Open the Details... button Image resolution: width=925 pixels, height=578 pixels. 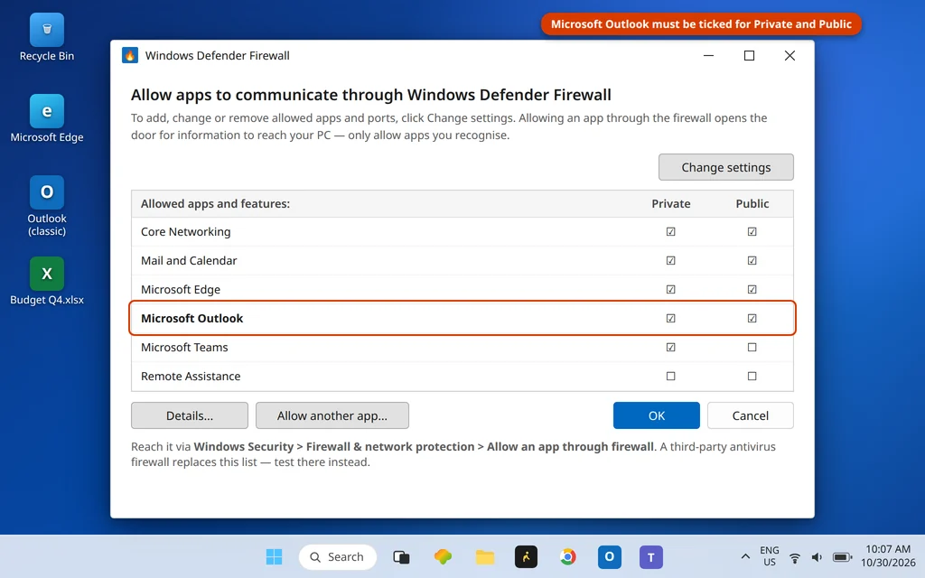click(190, 415)
